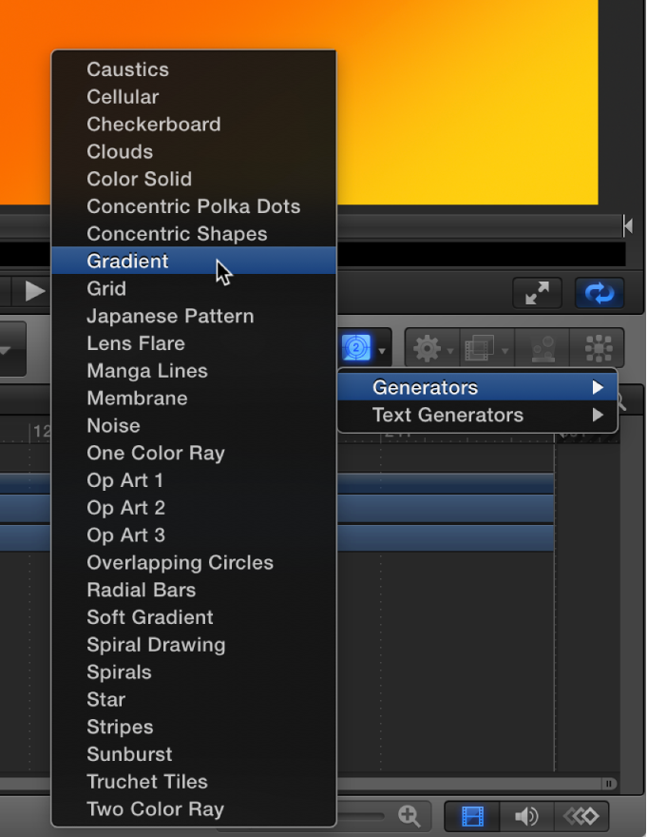Select the Themes browser icon
The height and width of the screenshot is (837, 648).
pyautogui.click(x=541, y=348)
